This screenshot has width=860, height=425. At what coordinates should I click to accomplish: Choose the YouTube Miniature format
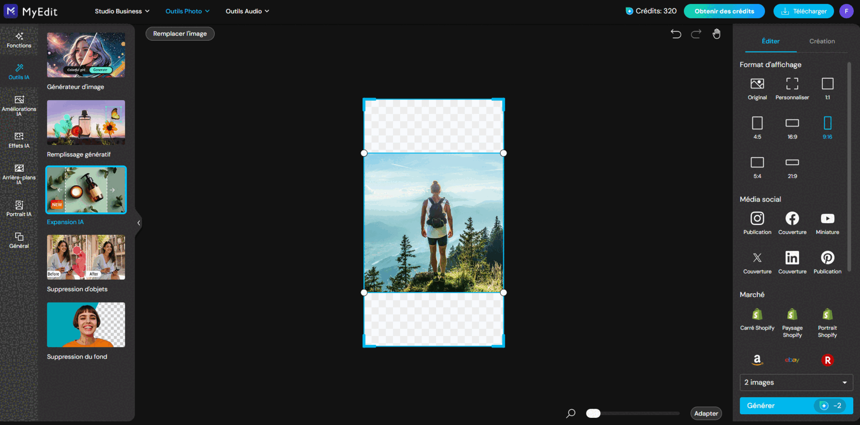tap(827, 223)
